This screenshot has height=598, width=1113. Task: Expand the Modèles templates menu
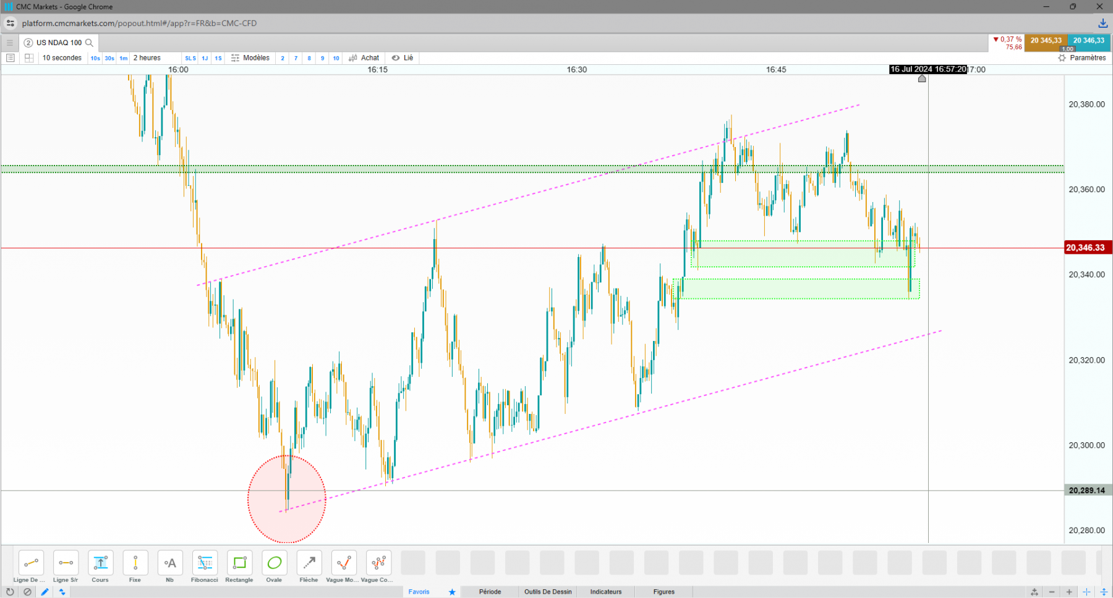pyautogui.click(x=250, y=58)
